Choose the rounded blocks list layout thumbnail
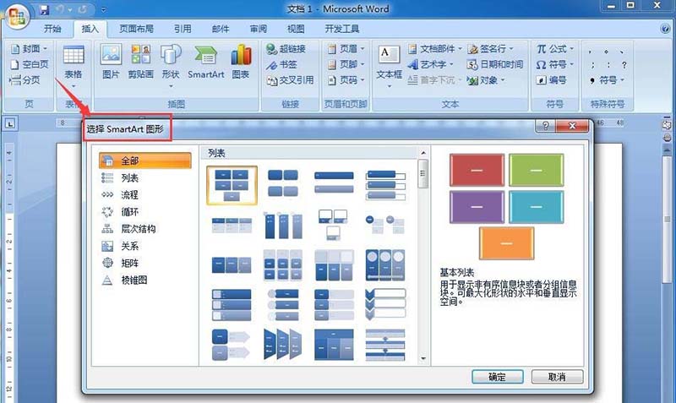 click(283, 182)
